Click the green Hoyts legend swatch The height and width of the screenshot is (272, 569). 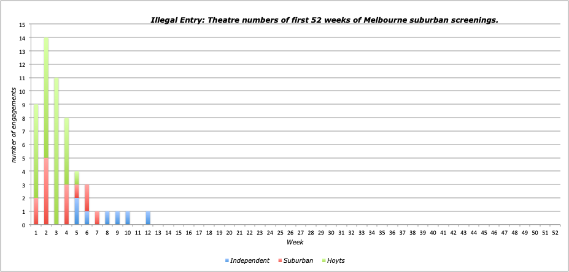[x=323, y=261]
